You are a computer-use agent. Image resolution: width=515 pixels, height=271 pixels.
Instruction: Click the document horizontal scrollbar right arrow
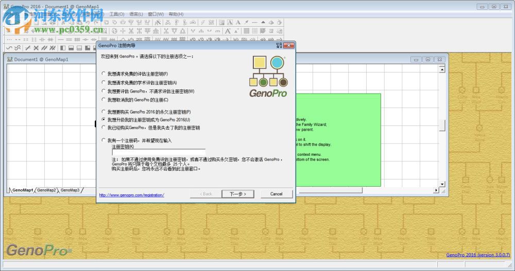(436, 190)
